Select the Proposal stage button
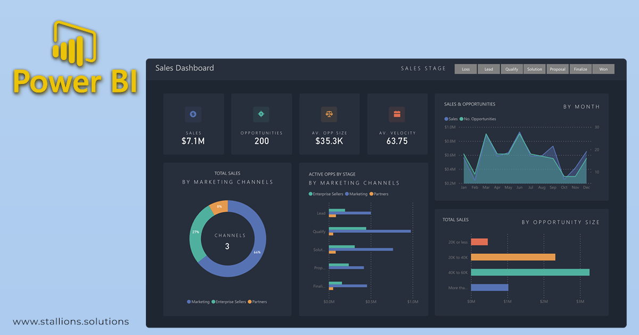This screenshot has height=335, width=639. coord(558,69)
